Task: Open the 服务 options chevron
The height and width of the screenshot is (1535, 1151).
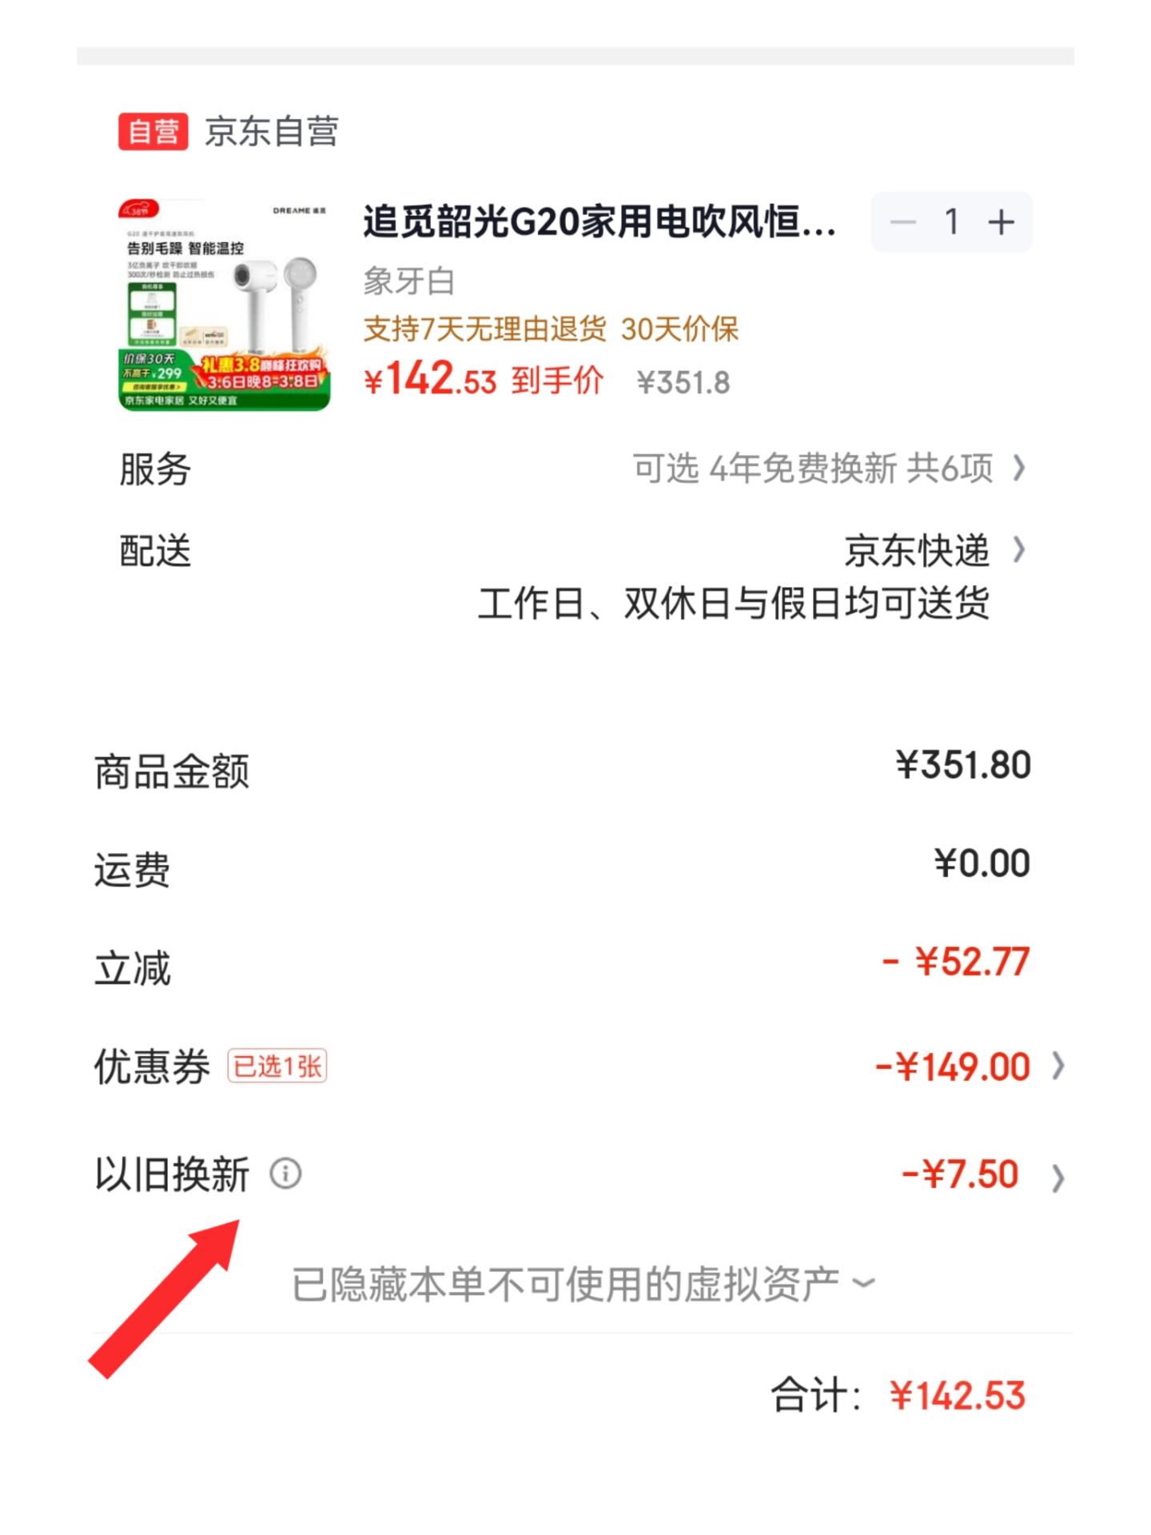Action: pyautogui.click(x=1018, y=468)
